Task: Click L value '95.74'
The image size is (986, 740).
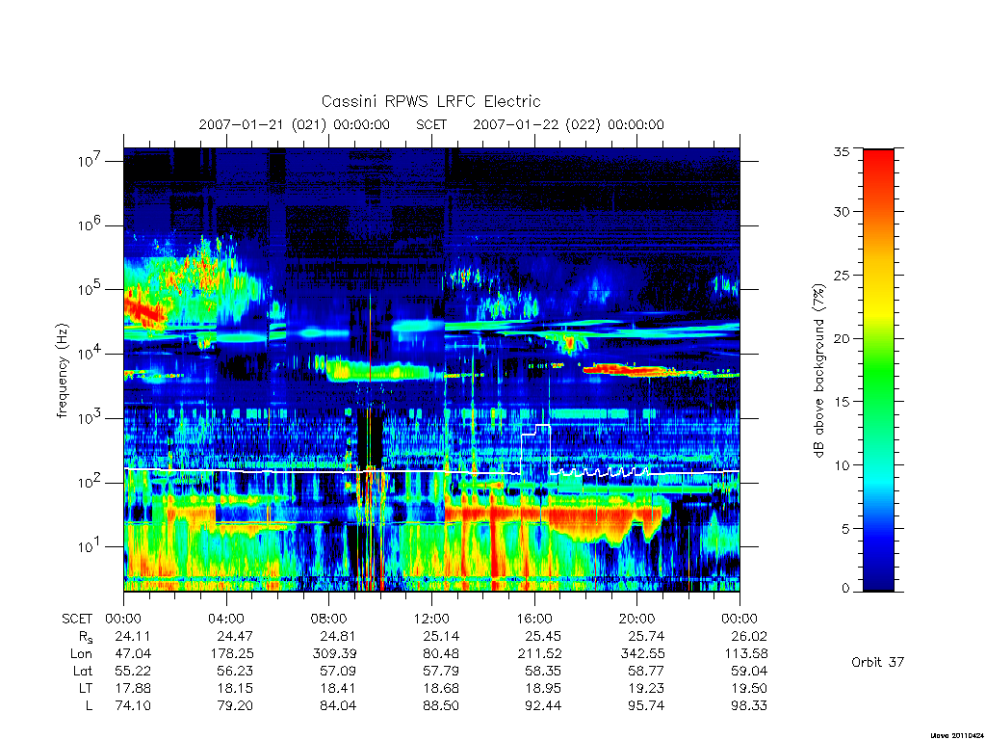Action: point(646,705)
